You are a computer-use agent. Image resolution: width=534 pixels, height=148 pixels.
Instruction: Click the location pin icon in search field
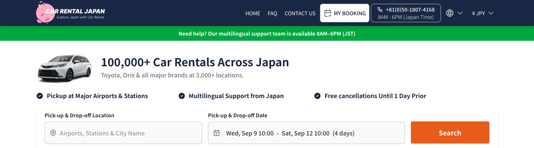tap(53, 133)
